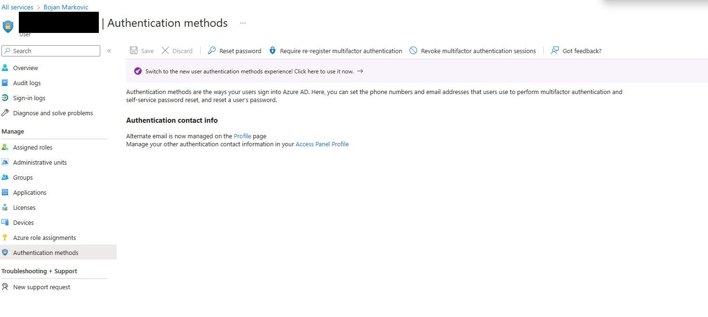Focus the sidebar Search field
The image size is (708, 317).
click(51, 51)
